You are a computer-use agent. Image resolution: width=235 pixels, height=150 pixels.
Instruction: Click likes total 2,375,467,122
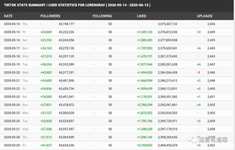pyautogui.click(x=167, y=24)
